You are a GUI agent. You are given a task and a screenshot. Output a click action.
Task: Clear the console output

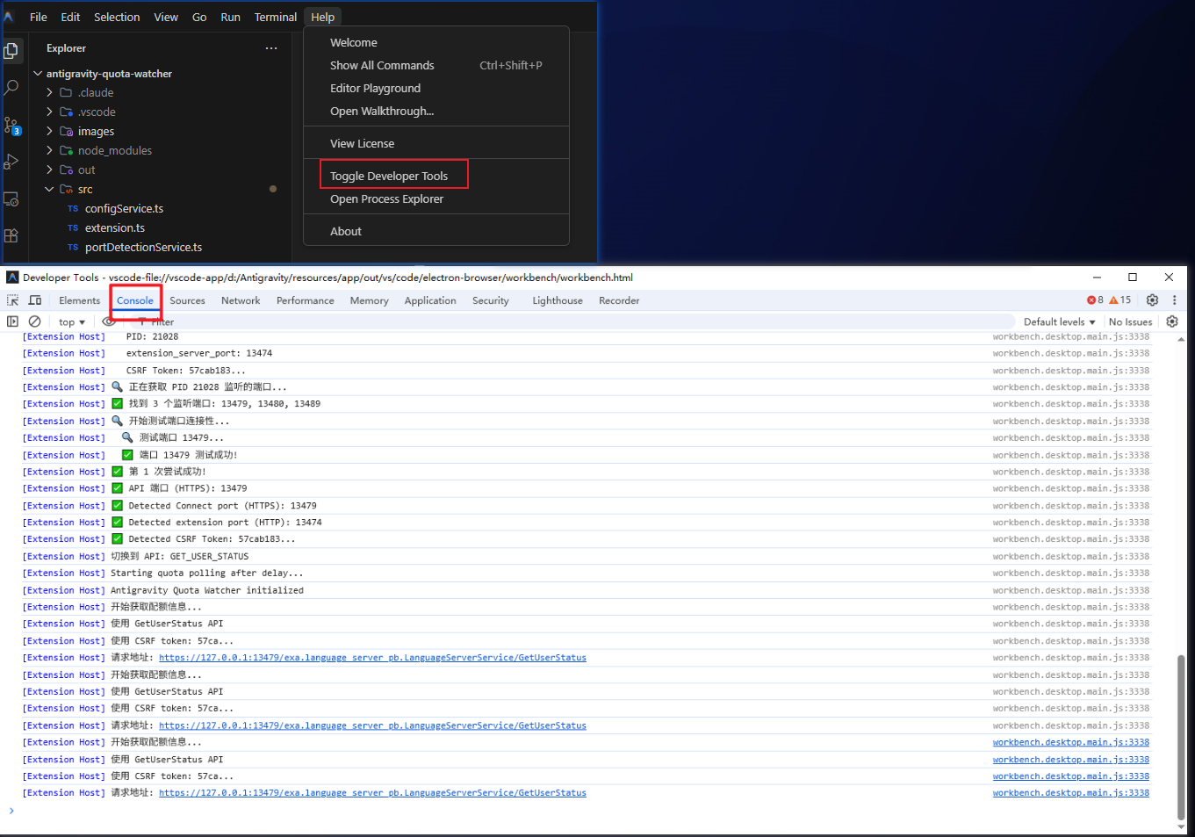pyautogui.click(x=34, y=321)
